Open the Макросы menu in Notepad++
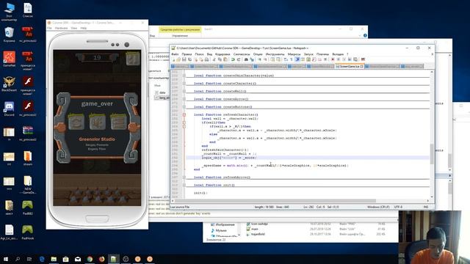The width and height of the screenshot is (470, 264). (x=294, y=54)
